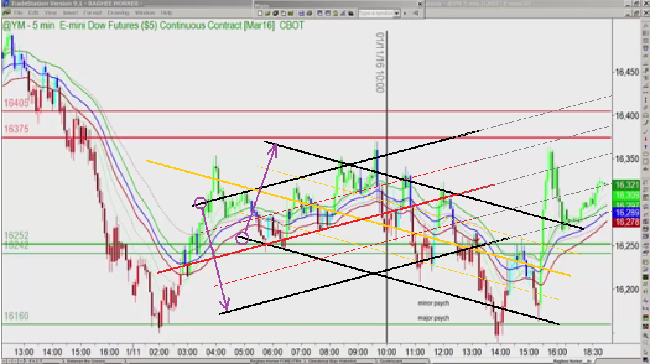Open the Drawing menu

[x=118, y=13]
